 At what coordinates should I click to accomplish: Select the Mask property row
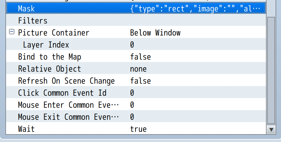(x=26, y=9)
